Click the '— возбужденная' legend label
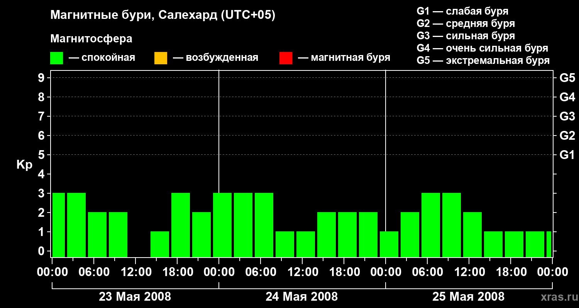 tap(215, 58)
